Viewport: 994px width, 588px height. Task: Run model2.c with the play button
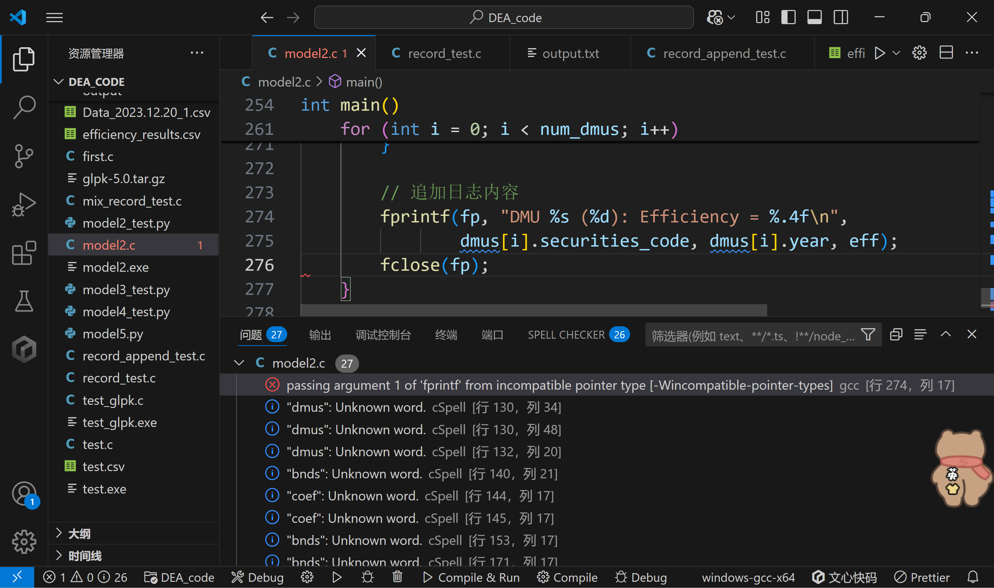880,53
